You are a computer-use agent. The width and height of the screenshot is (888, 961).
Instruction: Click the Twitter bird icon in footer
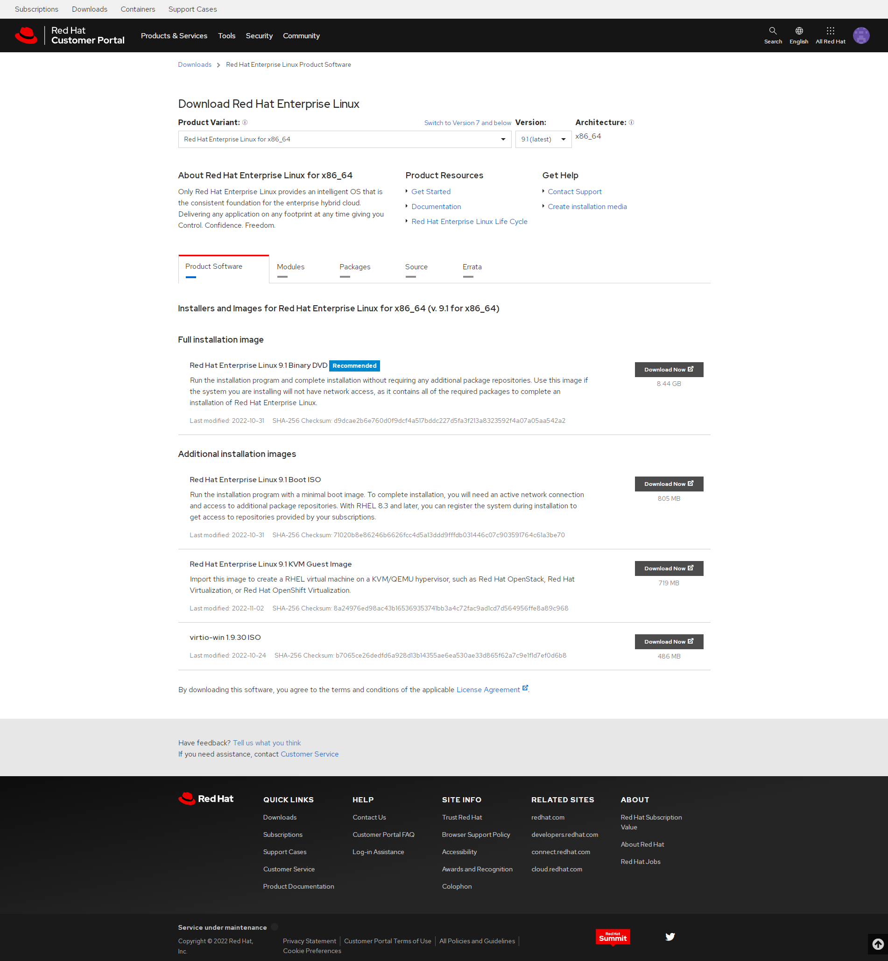[x=670, y=937]
